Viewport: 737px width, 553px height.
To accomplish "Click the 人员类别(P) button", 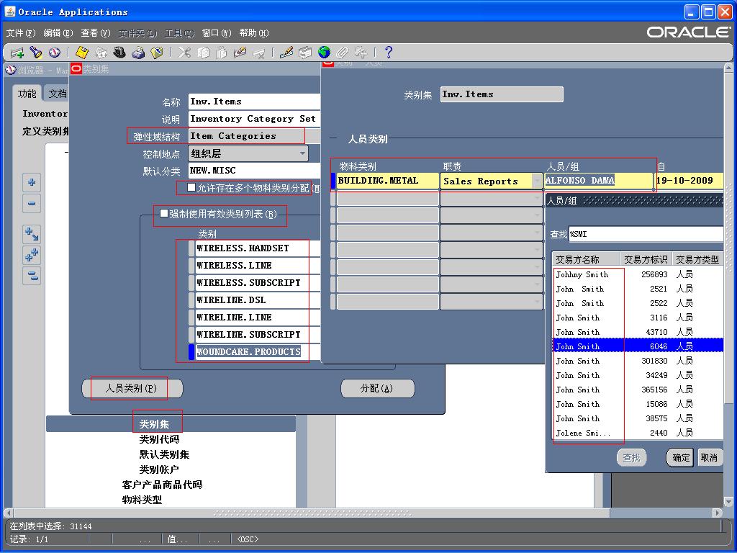I will pyautogui.click(x=132, y=388).
